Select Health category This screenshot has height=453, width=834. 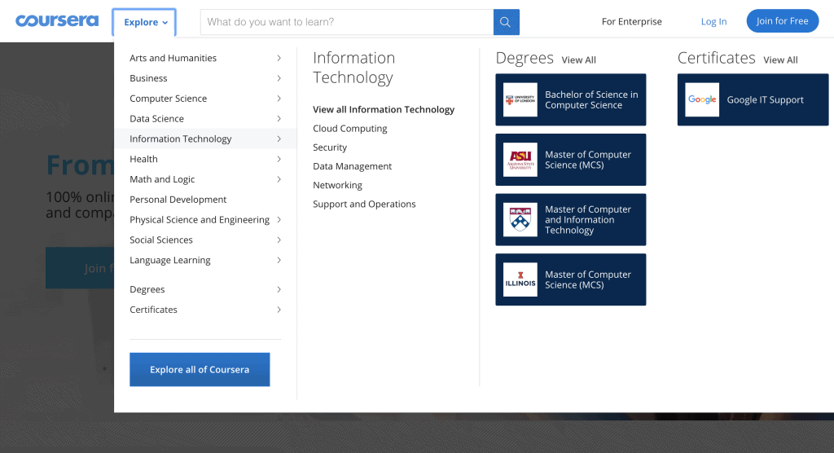pyautogui.click(x=143, y=159)
